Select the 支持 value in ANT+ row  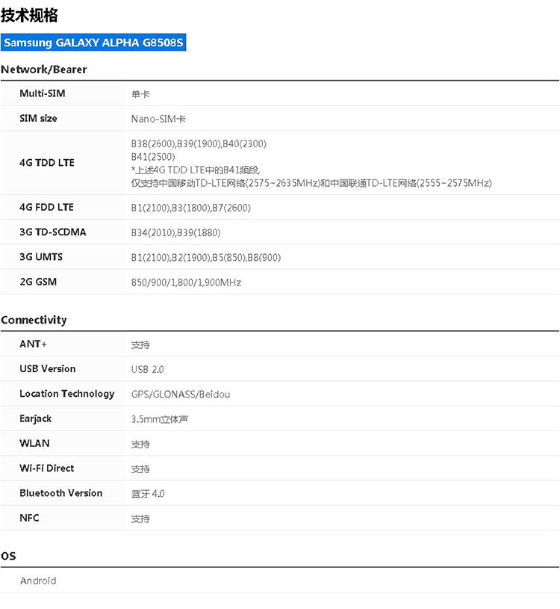[140, 345]
